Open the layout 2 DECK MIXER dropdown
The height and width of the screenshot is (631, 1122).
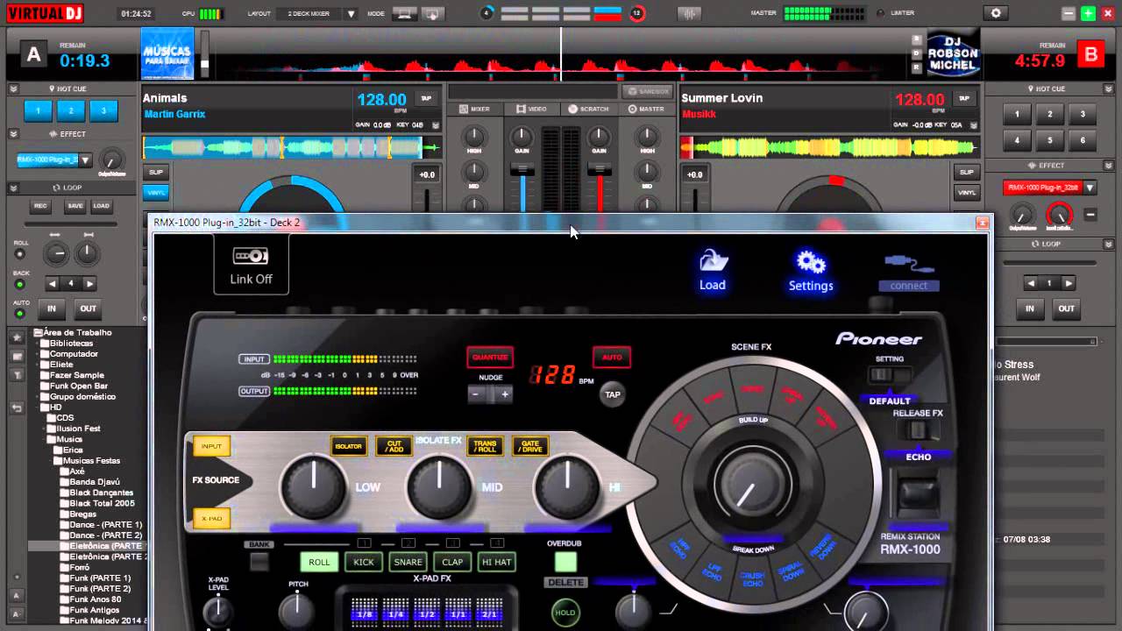point(352,14)
